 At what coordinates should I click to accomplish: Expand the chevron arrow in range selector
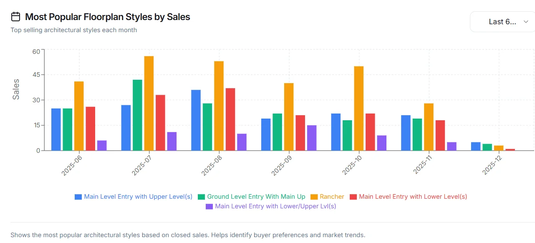pos(526,22)
